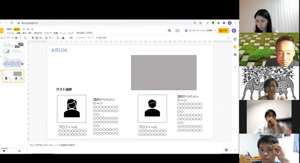
Task: Open the Chrome extensions puzzle icon
Action: point(224,23)
